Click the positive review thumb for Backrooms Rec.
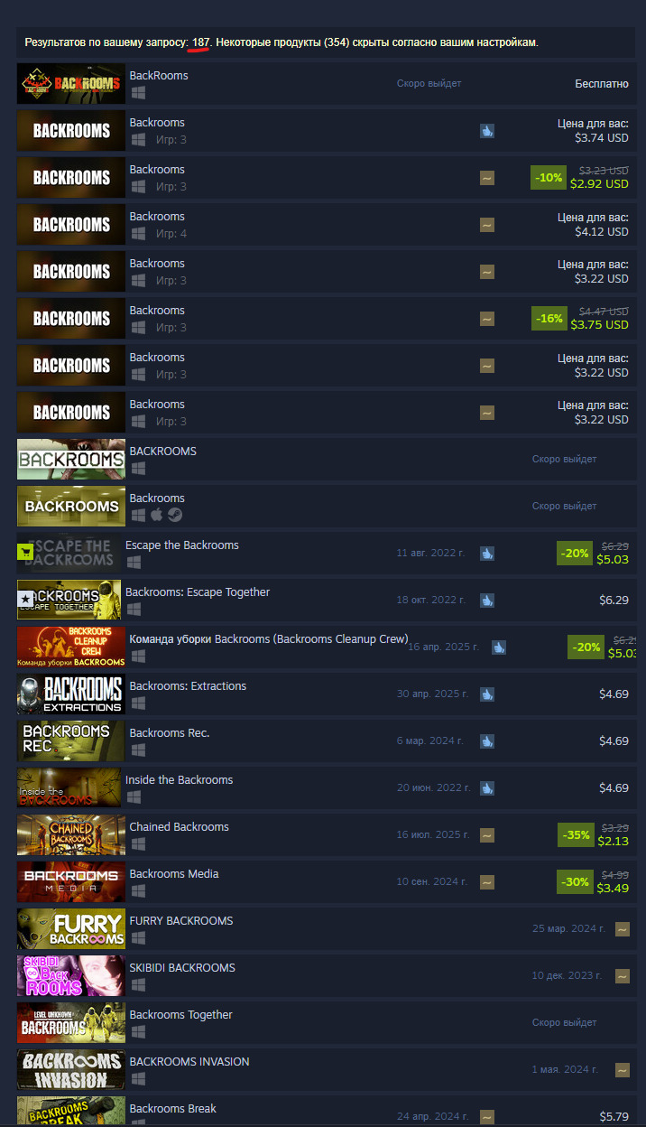The image size is (646, 1127). 487,740
